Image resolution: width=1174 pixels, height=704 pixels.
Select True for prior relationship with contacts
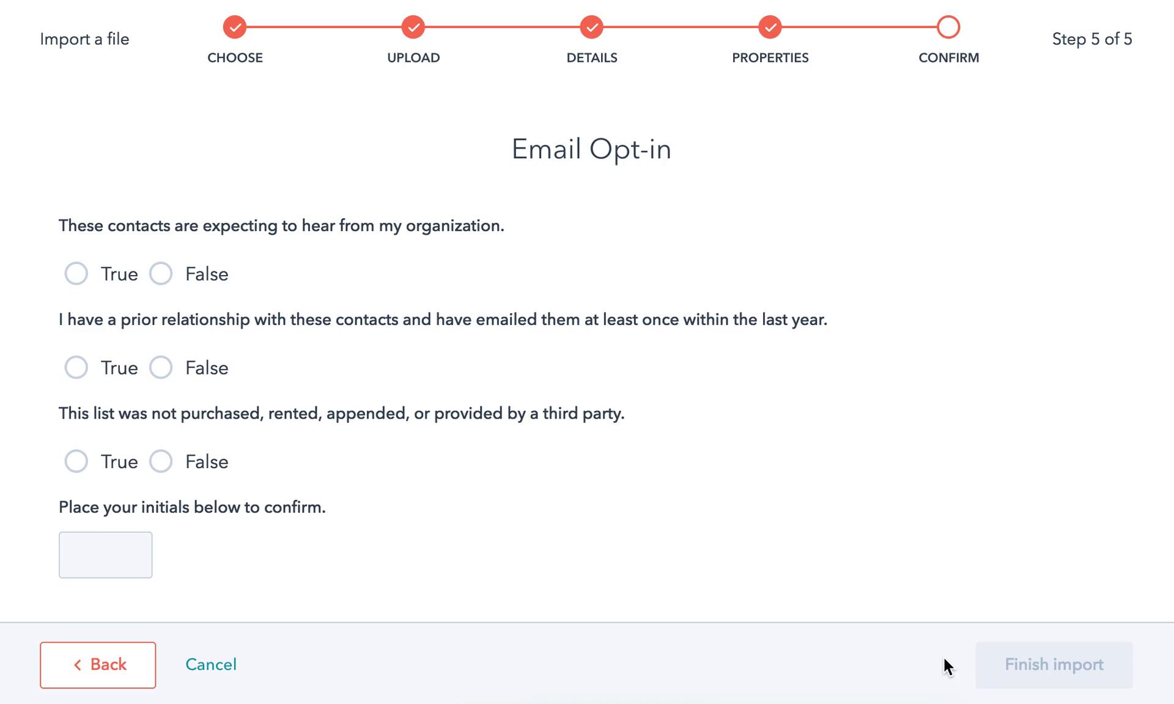[x=76, y=368]
